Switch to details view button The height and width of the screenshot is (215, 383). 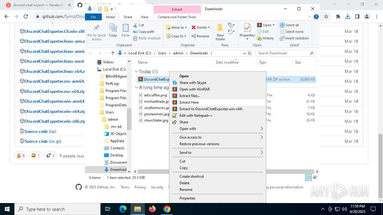(x=308, y=177)
